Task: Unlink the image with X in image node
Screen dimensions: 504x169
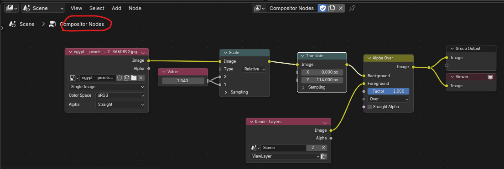Action: [141, 78]
